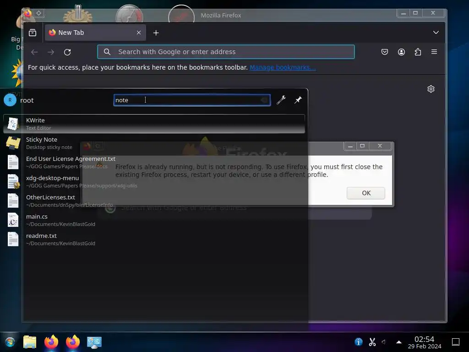Open the Firefox hamburger application menu
469x352 pixels.
(434, 52)
